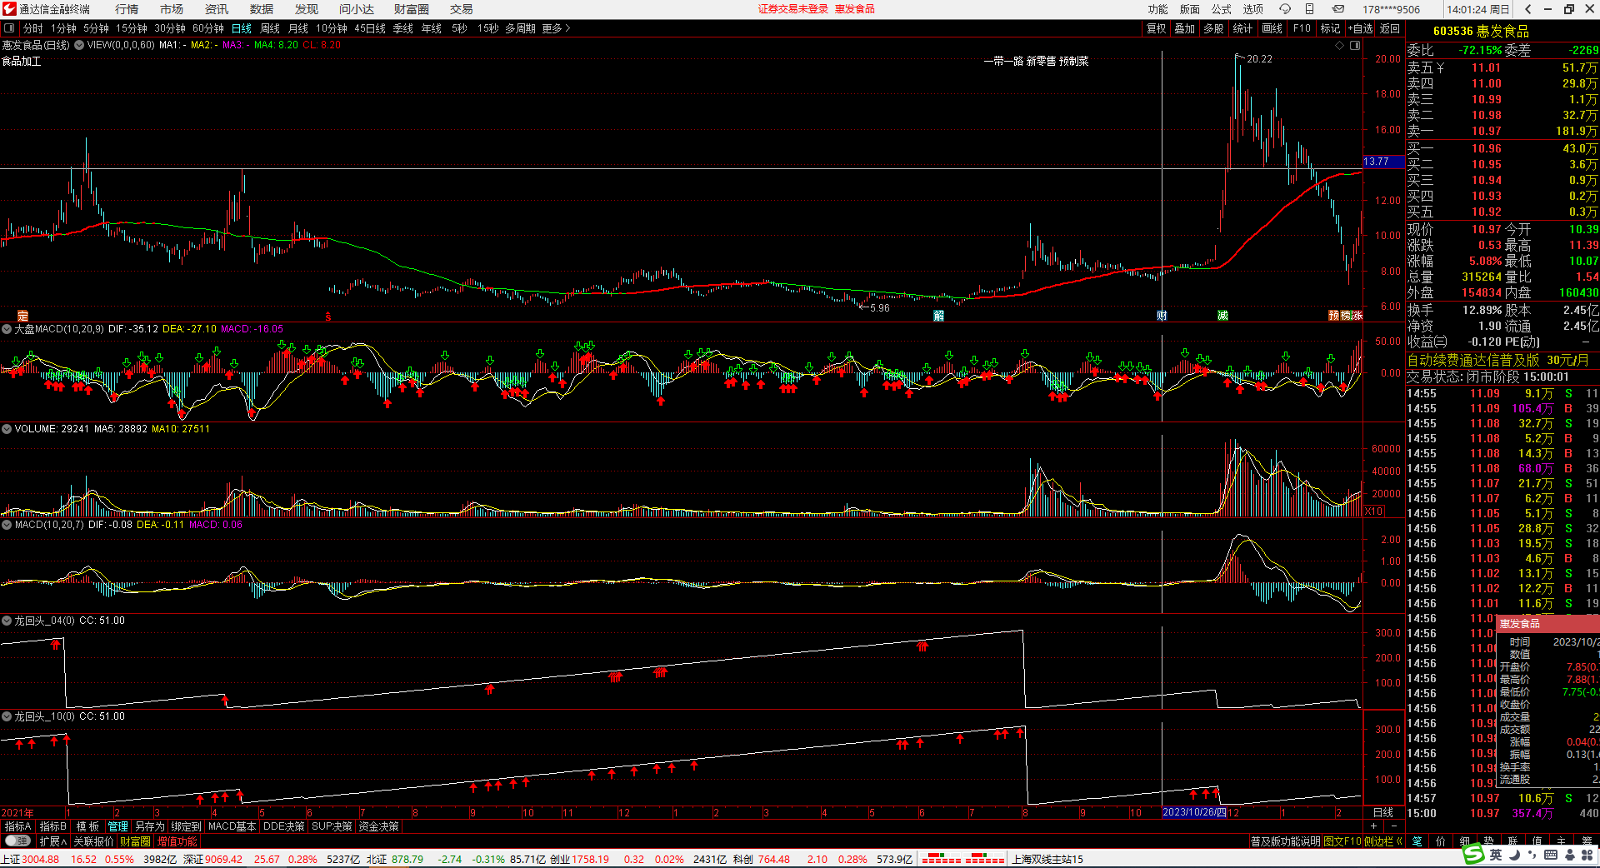Expand the 更多 periods menu
Viewport: 1600px width, 868px height.
[556, 28]
